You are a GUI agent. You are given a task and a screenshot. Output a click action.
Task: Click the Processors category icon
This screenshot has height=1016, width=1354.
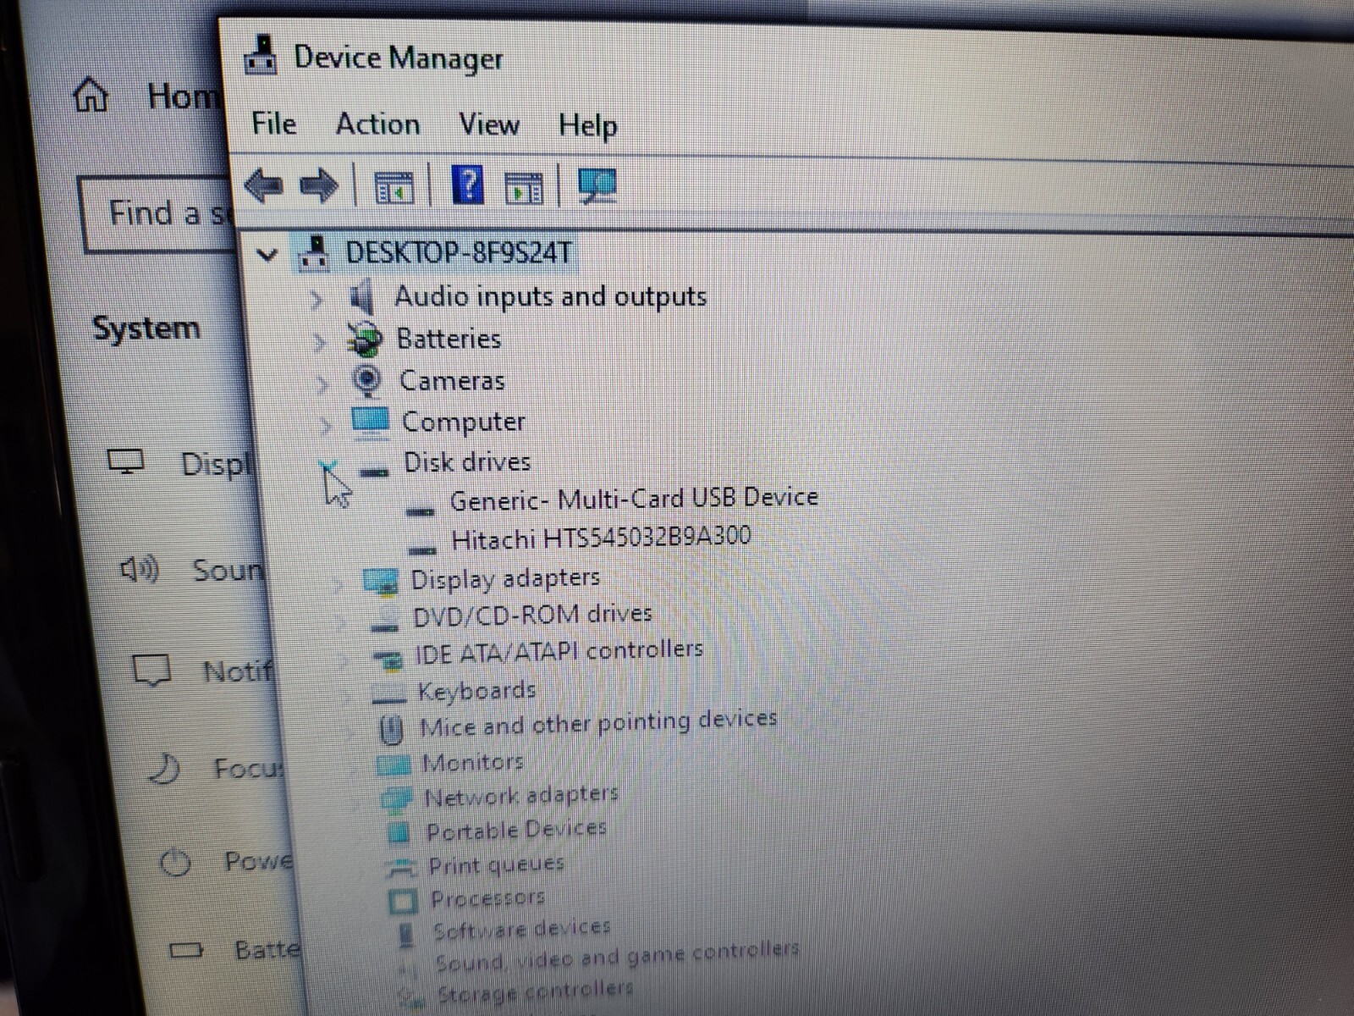pos(403,900)
